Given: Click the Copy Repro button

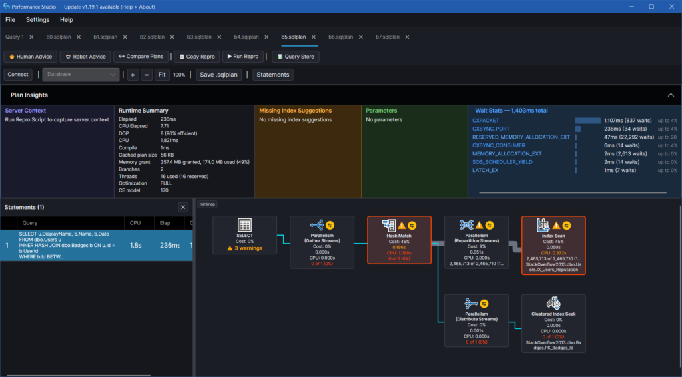Looking at the screenshot, I should click(x=197, y=57).
